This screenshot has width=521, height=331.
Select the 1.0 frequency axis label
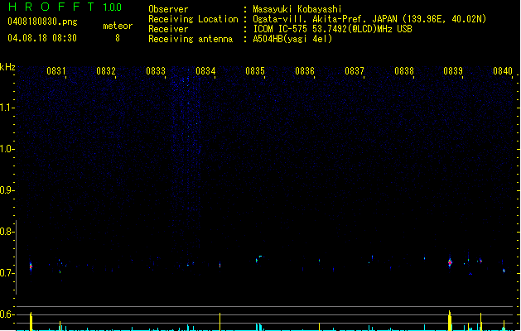(7, 149)
